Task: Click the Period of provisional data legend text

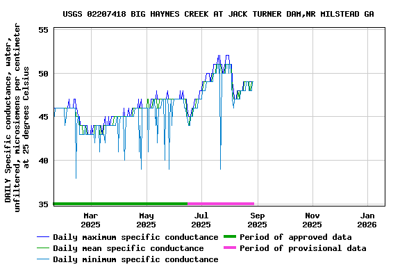Action: 303,248
